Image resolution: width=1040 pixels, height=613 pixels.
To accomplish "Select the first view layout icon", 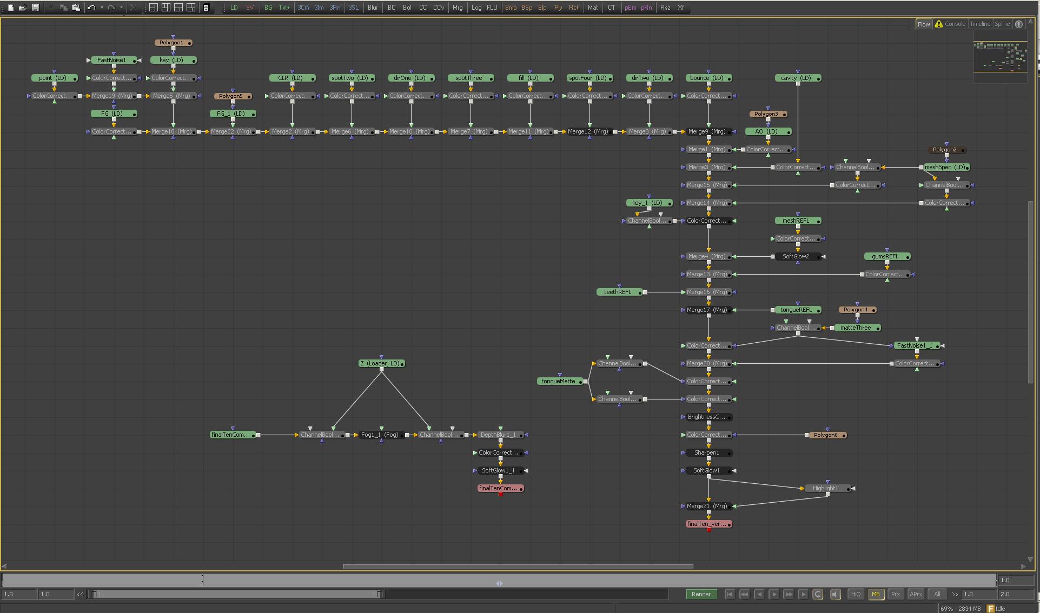I will [154, 8].
